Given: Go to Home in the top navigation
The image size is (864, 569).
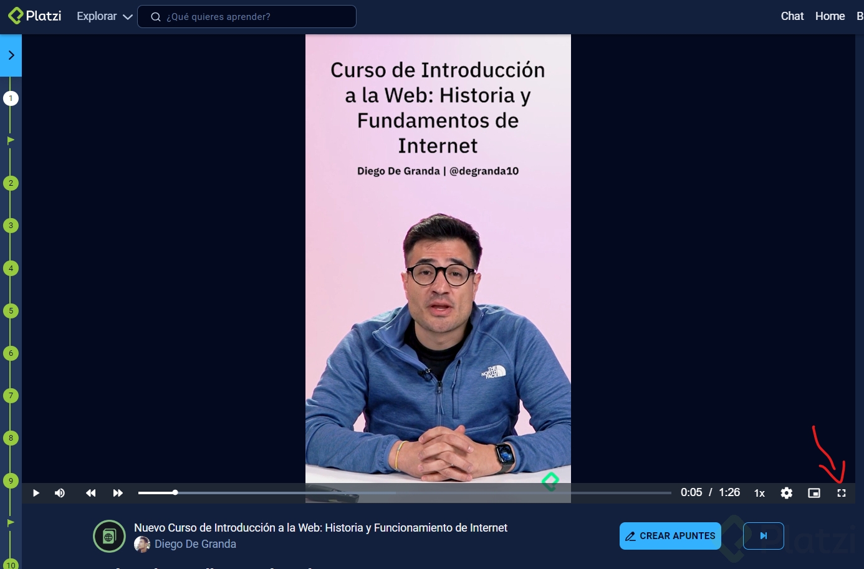Looking at the screenshot, I should [830, 16].
